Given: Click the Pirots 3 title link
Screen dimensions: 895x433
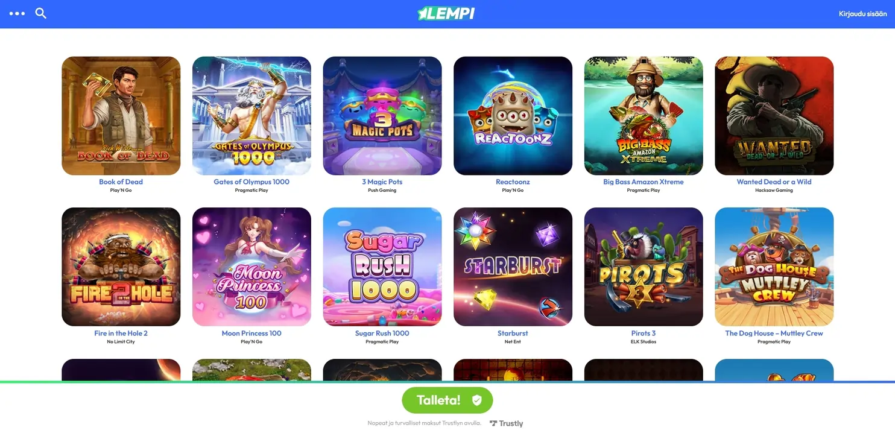Looking at the screenshot, I should (x=644, y=333).
